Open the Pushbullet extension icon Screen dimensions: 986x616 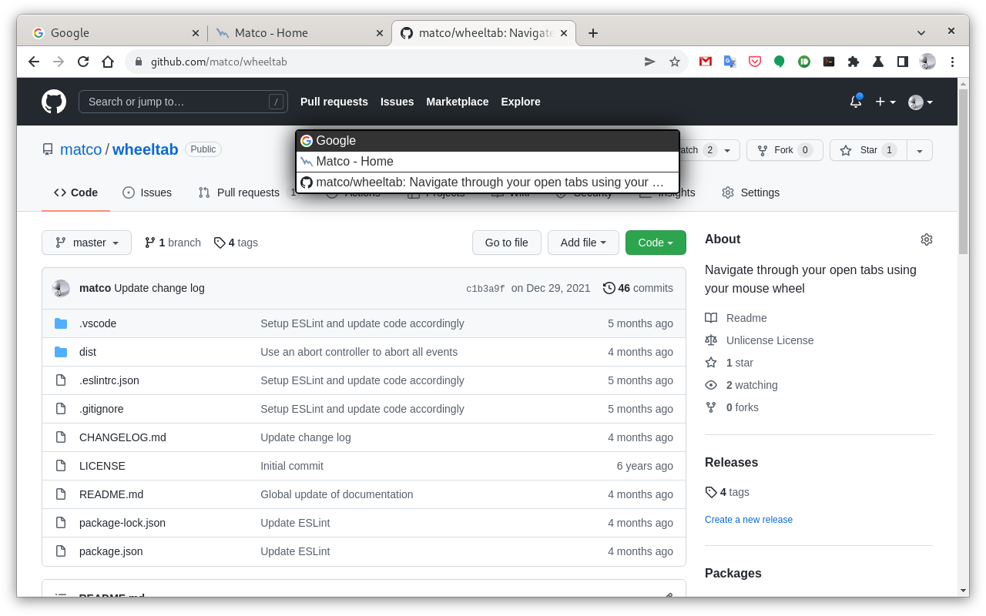coord(804,62)
